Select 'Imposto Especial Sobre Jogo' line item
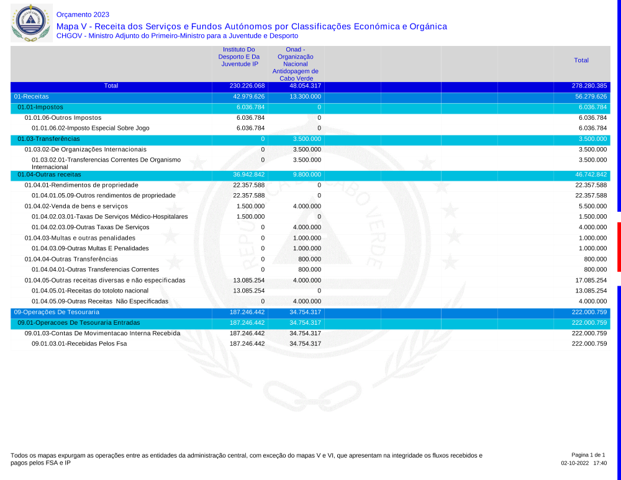Screen dimensions: 621x480 tap(91, 128)
